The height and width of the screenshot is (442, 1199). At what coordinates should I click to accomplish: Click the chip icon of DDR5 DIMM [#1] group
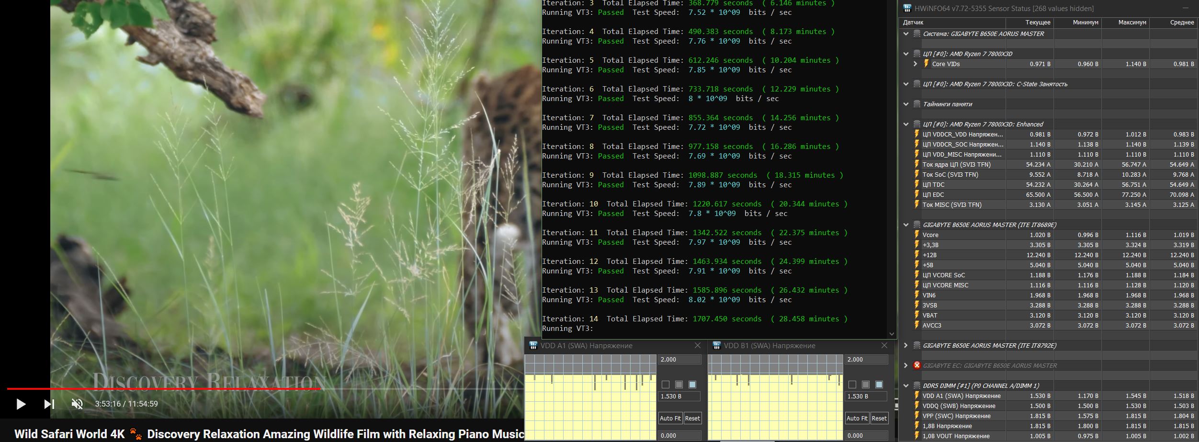pos(917,385)
